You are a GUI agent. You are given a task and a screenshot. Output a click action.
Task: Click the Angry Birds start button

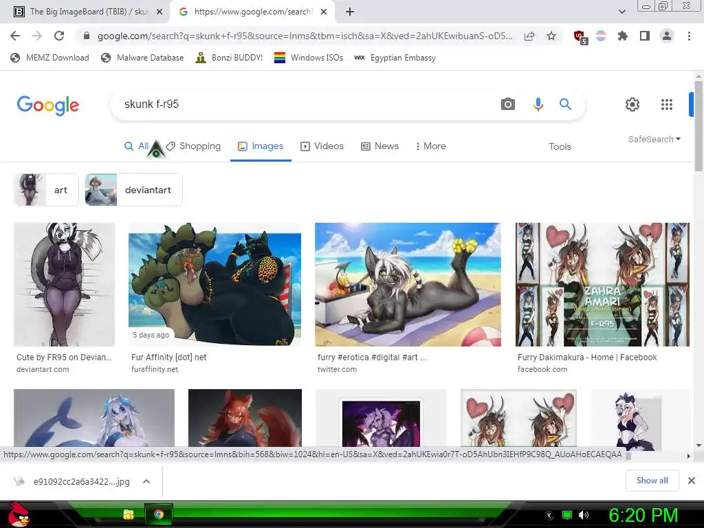click(19, 514)
